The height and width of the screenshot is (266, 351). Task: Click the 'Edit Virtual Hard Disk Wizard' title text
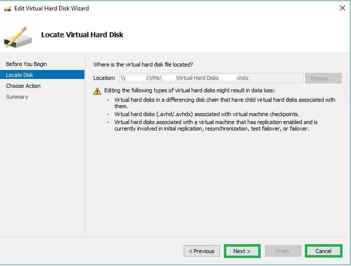point(52,8)
